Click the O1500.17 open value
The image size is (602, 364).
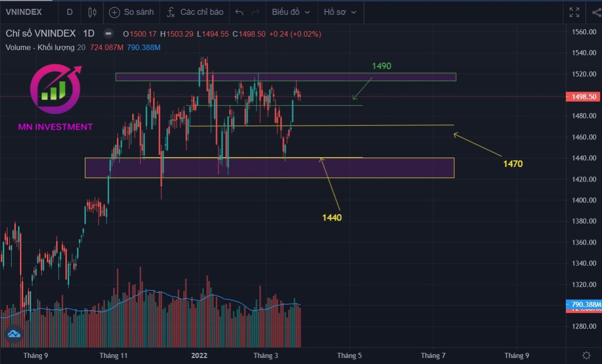(140, 34)
